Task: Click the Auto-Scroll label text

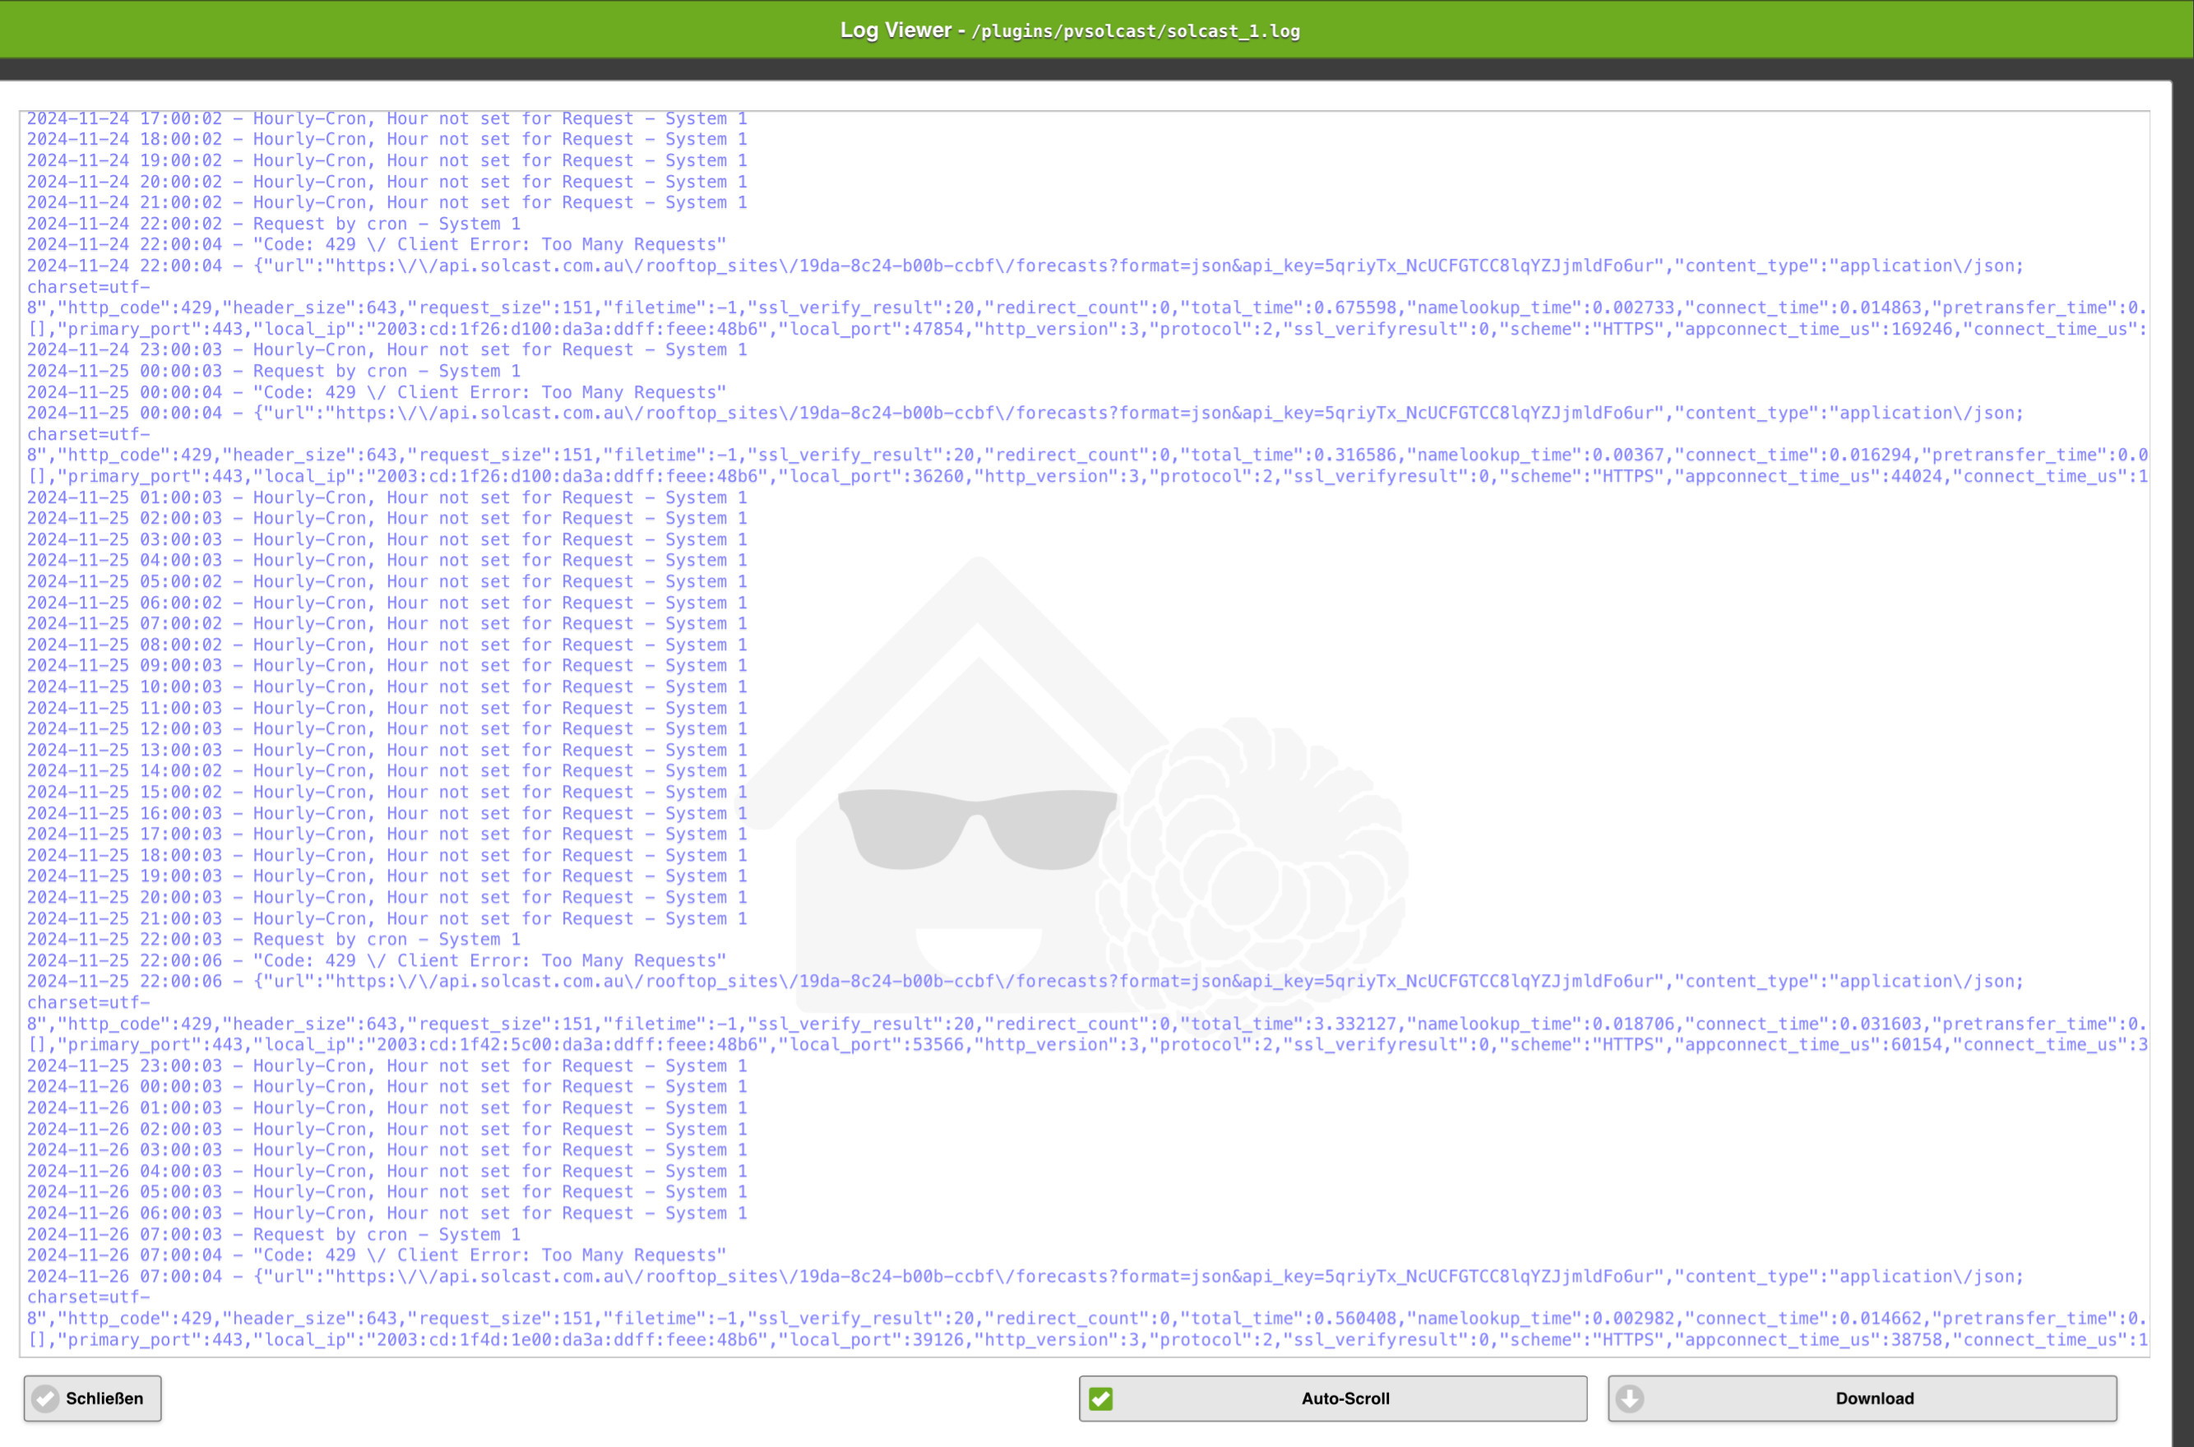Action: (1345, 1398)
